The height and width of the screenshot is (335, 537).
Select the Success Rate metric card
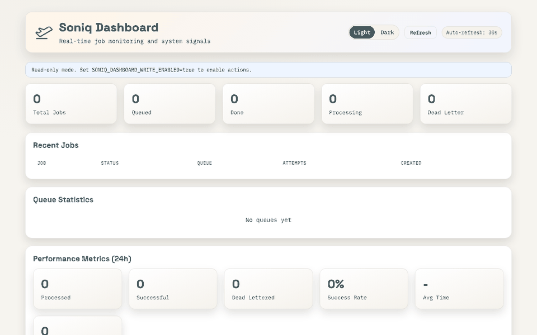pos(364,289)
